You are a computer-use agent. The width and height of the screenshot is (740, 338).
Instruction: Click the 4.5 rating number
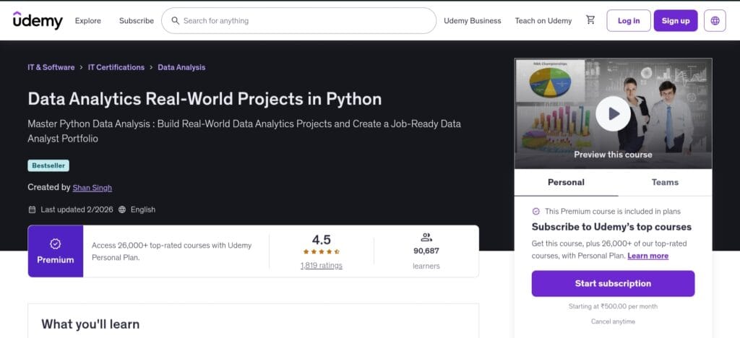(x=322, y=240)
